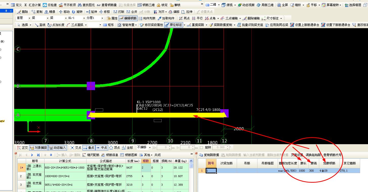
Task: Click the 跨号 input cell with value 1
Action: pos(211,171)
